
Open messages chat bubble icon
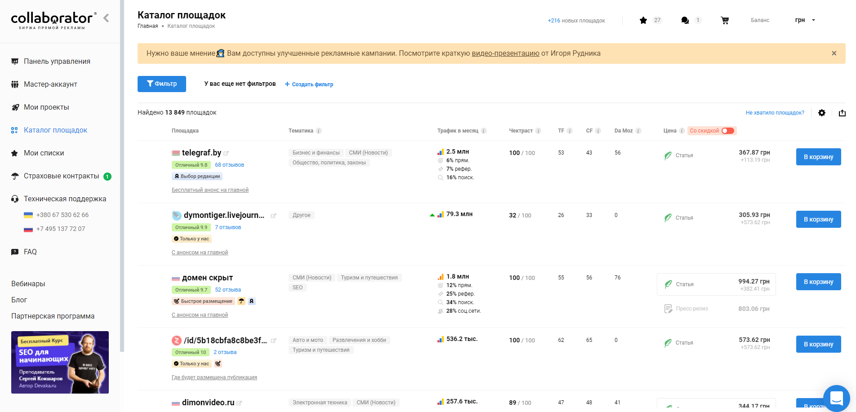685,20
